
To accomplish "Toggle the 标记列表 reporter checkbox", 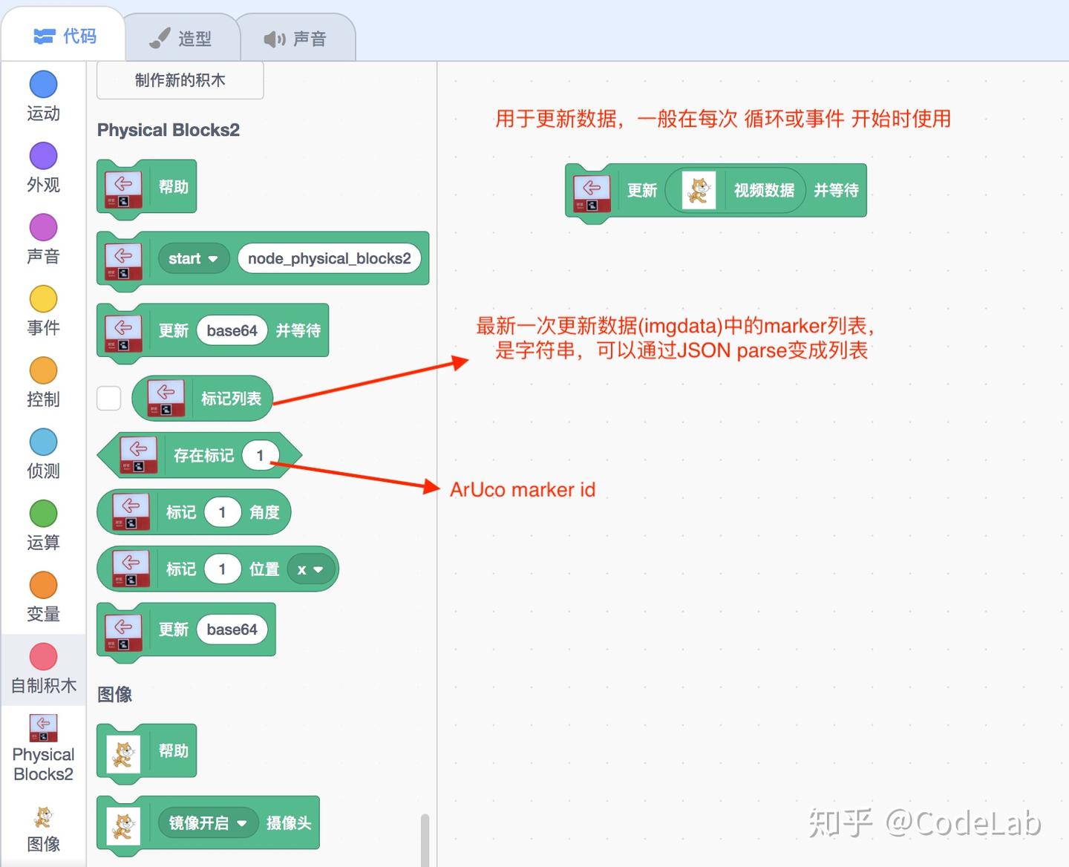I will [109, 398].
